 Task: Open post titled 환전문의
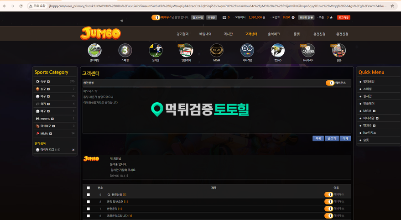[x=112, y=209]
